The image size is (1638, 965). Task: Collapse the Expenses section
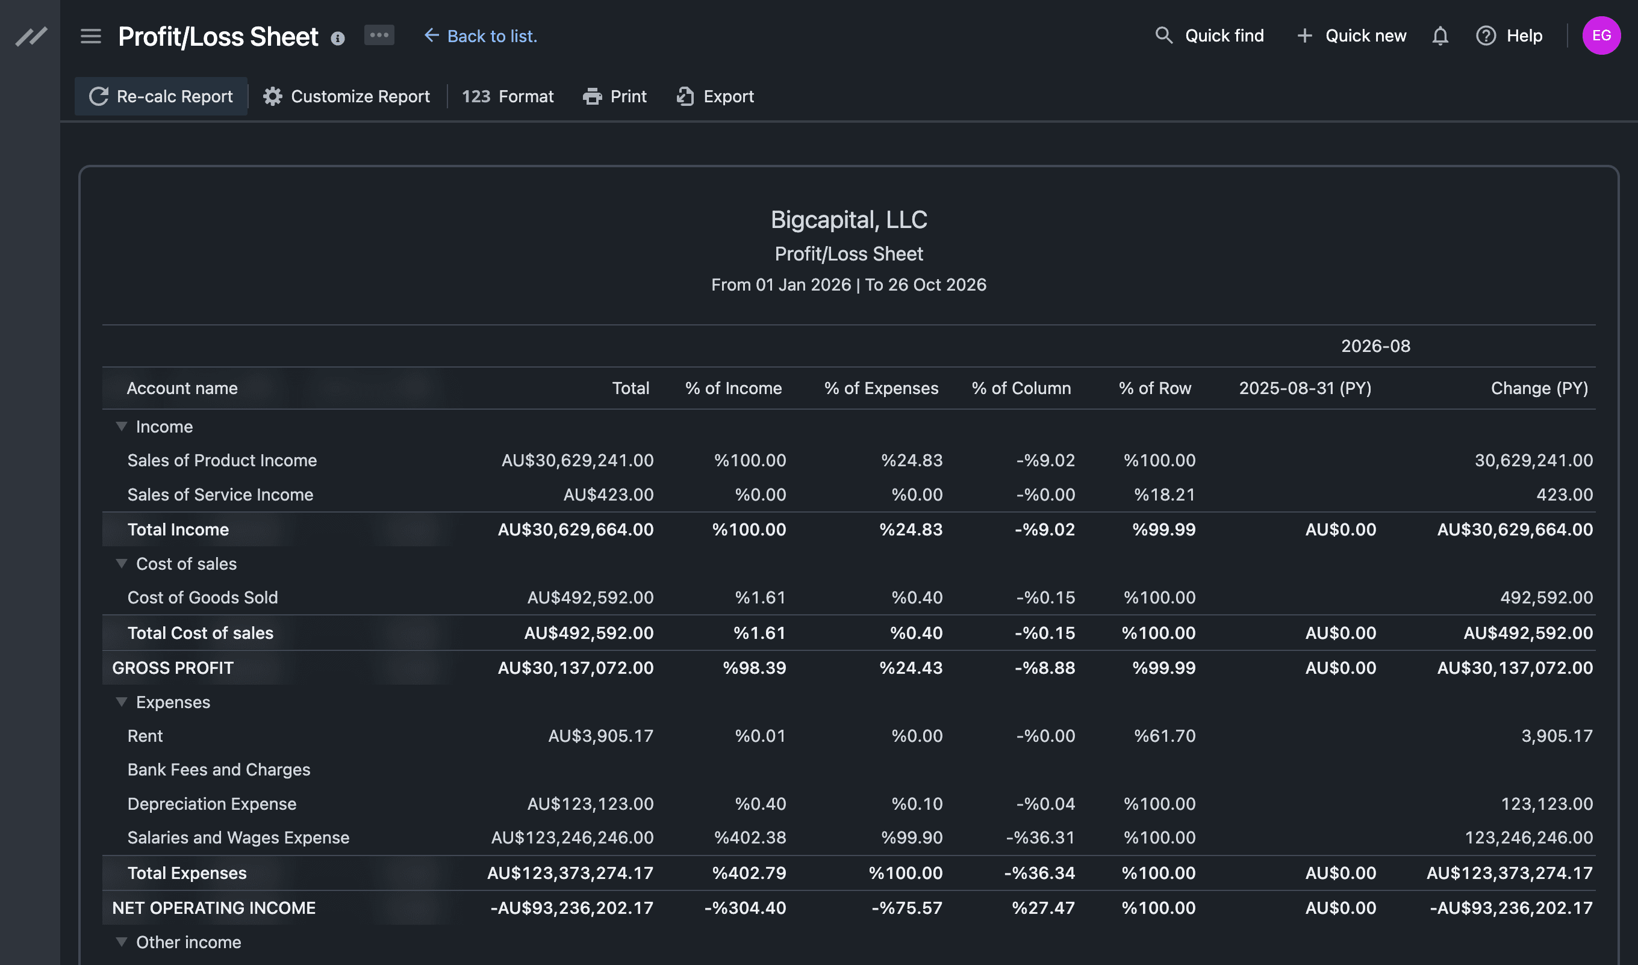point(121,702)
